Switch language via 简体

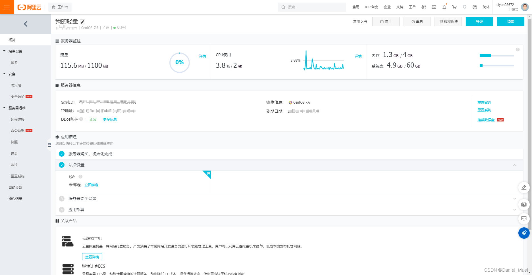coord(486,7)
